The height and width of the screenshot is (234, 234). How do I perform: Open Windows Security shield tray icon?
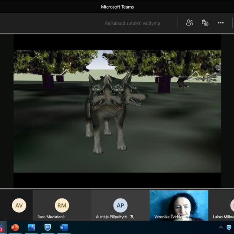(x=229, y=227)
